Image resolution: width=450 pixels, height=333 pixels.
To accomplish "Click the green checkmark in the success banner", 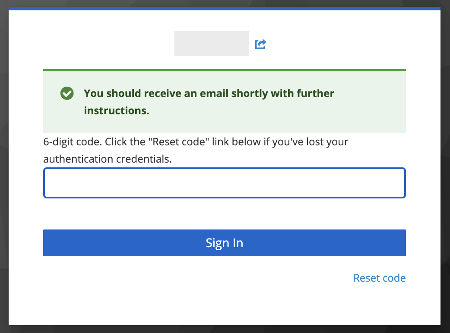I will tap(67, 93).
